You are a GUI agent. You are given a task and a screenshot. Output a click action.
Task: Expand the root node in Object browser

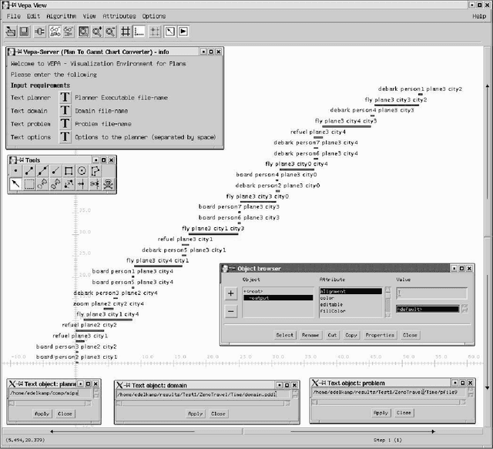pos(253,292)
